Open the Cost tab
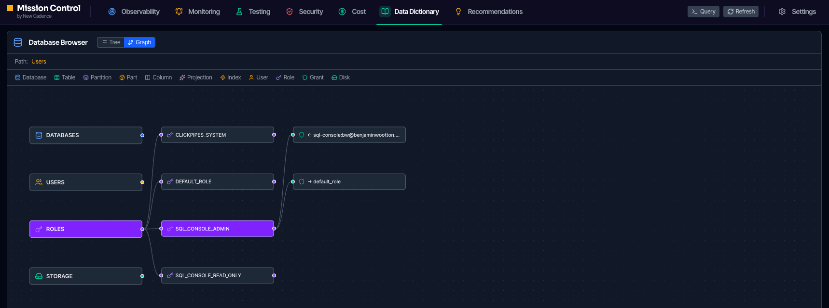This screenshot has width=829, height=308. 352,12
